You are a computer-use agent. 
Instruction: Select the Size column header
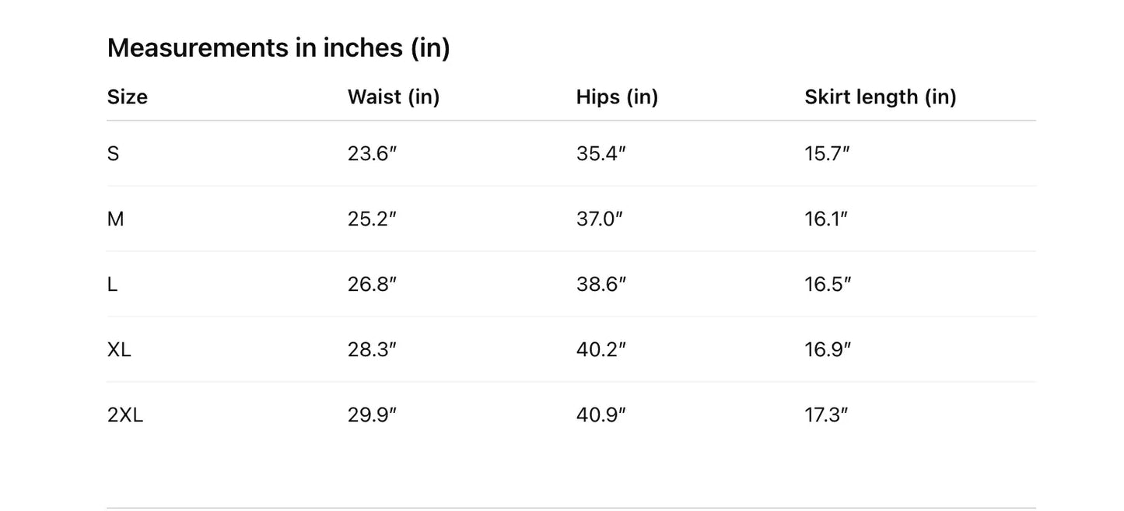click(127, 97)
